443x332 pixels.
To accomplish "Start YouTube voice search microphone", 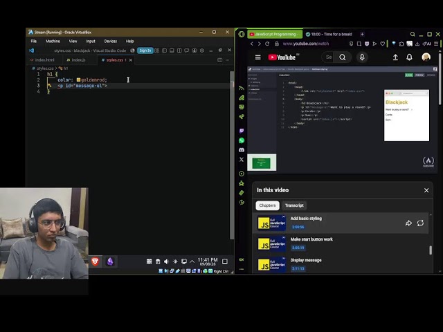I will (362, 57).
